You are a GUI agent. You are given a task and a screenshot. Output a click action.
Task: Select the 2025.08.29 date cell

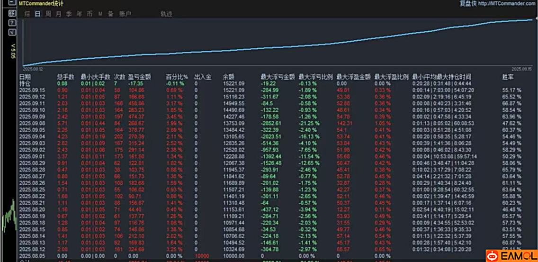32,163
